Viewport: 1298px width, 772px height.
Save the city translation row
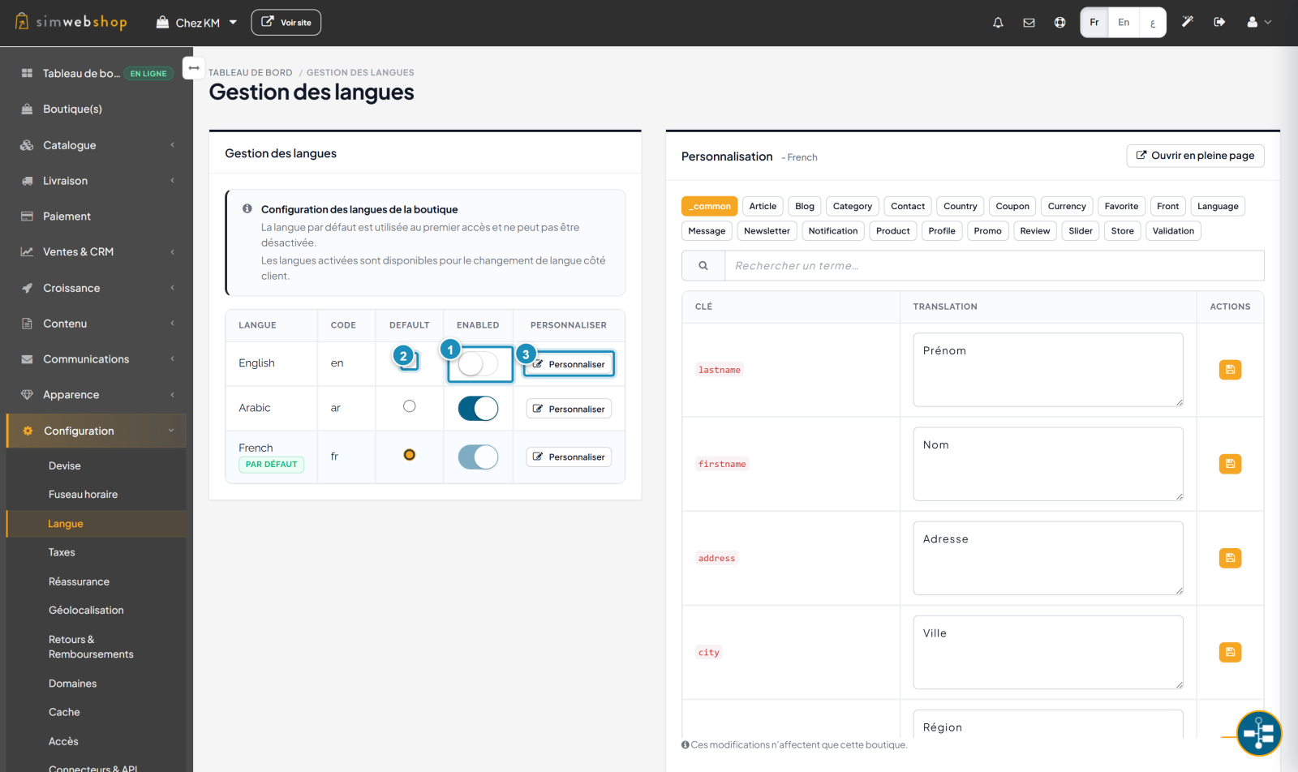point(1230,652)
